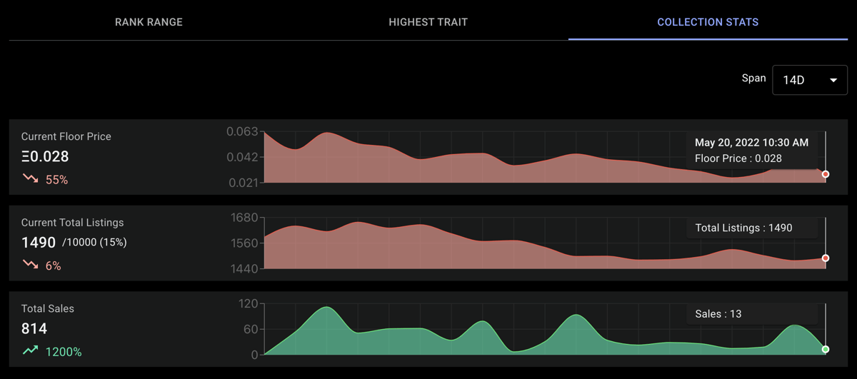Open the Highest Trait tab
This screenshot has height=379, width=857.
(428, 22)
